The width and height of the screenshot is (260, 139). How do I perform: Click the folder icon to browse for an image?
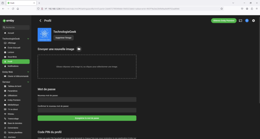coord(79,49)
